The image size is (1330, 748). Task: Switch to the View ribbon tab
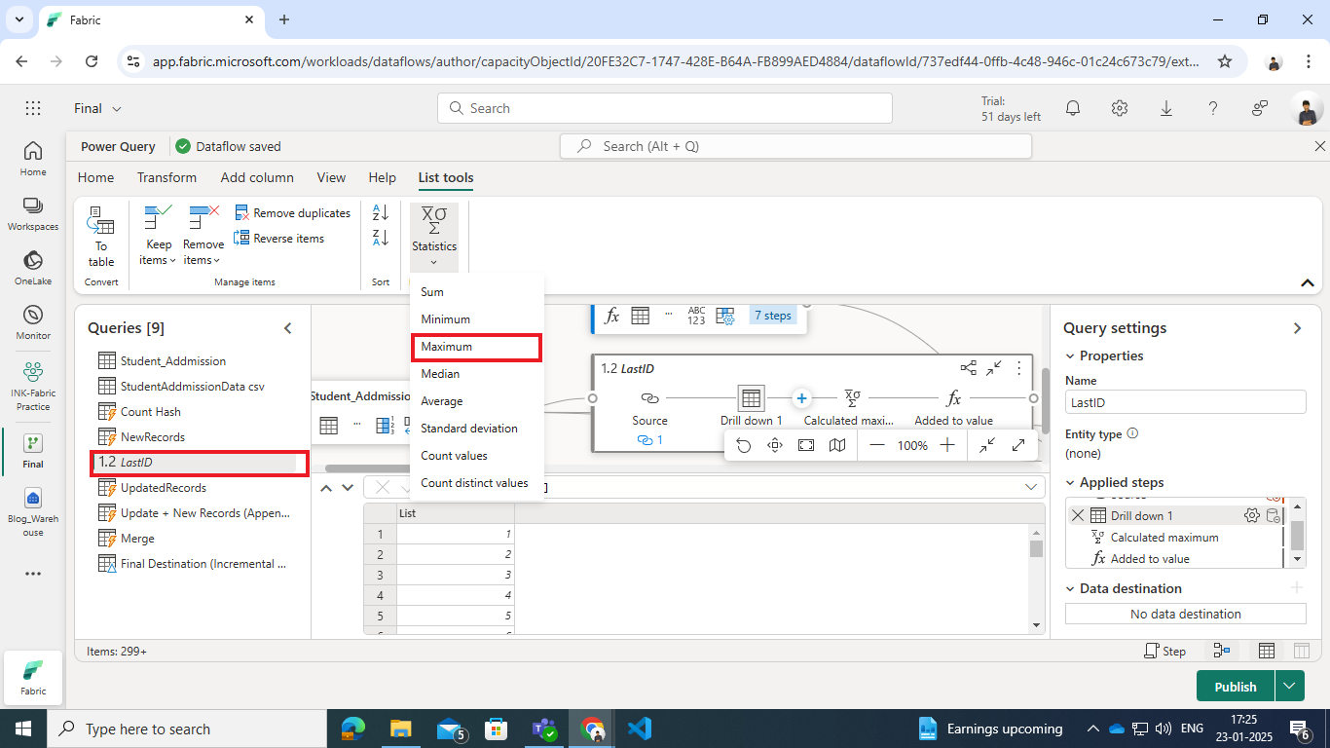[x=331, y=177]
